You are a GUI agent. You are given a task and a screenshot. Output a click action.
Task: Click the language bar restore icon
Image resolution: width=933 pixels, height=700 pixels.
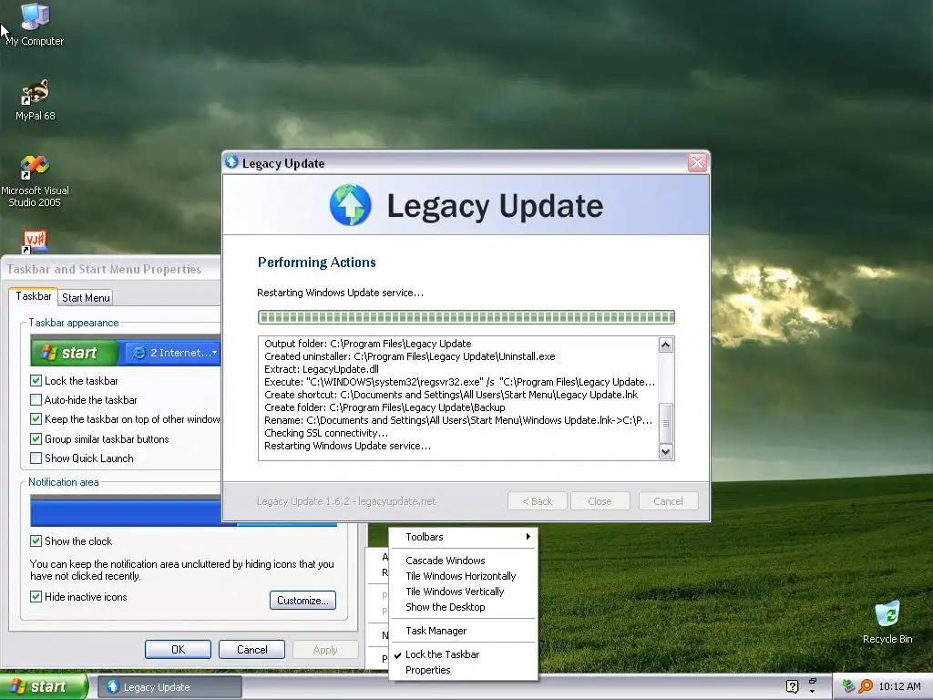[812, 681]
